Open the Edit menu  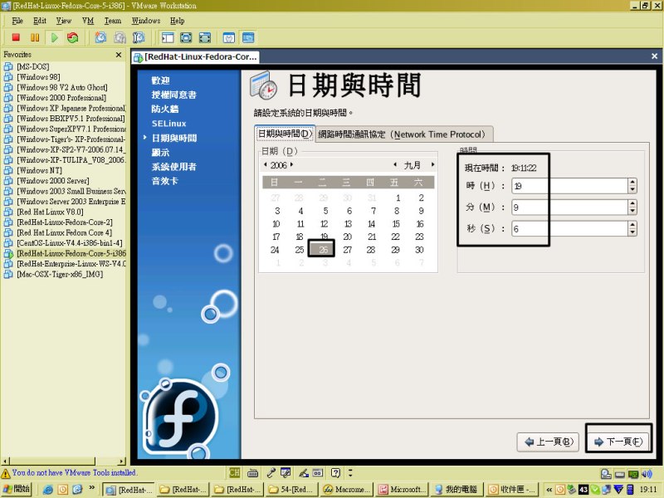point(39,21)
